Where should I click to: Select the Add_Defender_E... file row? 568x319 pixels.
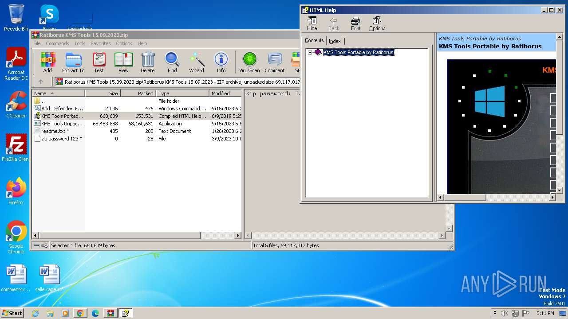click(x=137, y=109)
